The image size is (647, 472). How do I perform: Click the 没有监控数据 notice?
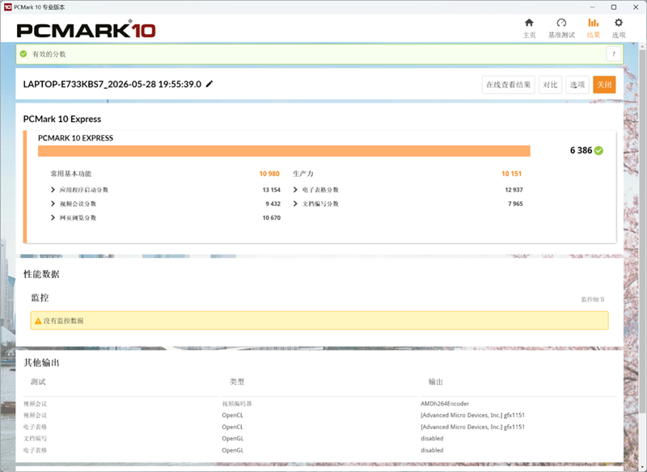point(319,321)
